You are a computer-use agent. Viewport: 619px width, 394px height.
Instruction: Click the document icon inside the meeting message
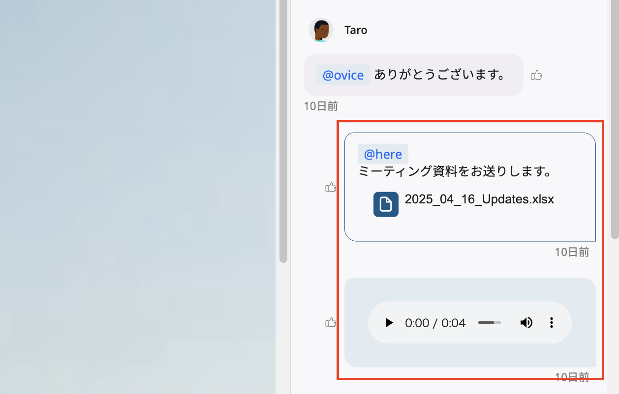coord(385,204)
